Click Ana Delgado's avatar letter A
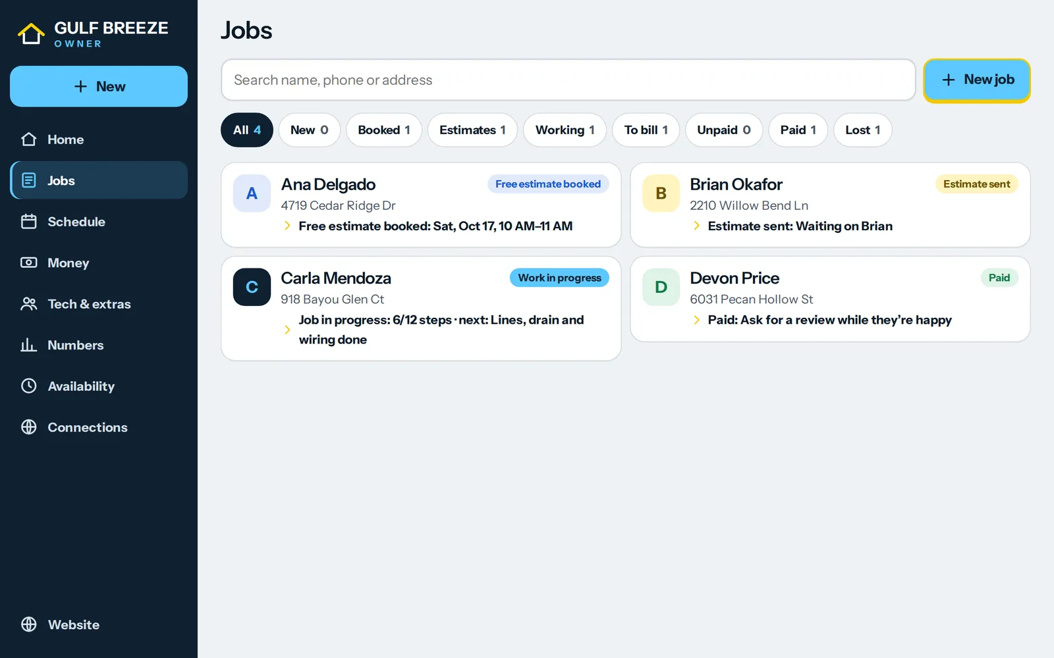1054x658 pixels. point(252,193)
